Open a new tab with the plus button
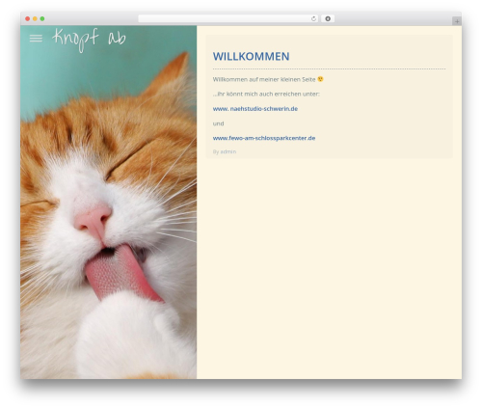The height and width of the screenshot is (408, 482). coord(457,21)
